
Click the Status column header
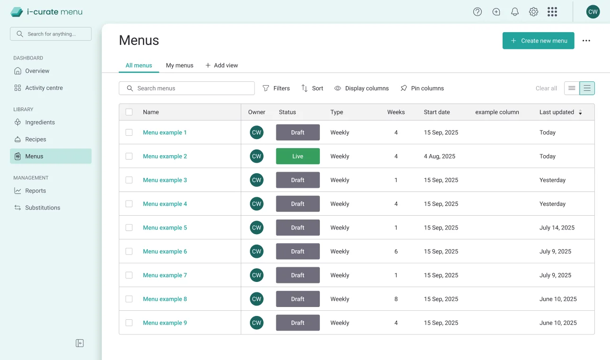click(x=287, y=112)
